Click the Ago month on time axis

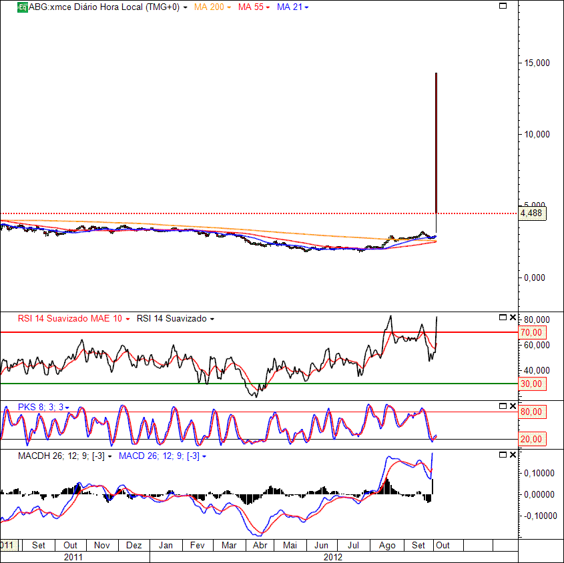387,545
